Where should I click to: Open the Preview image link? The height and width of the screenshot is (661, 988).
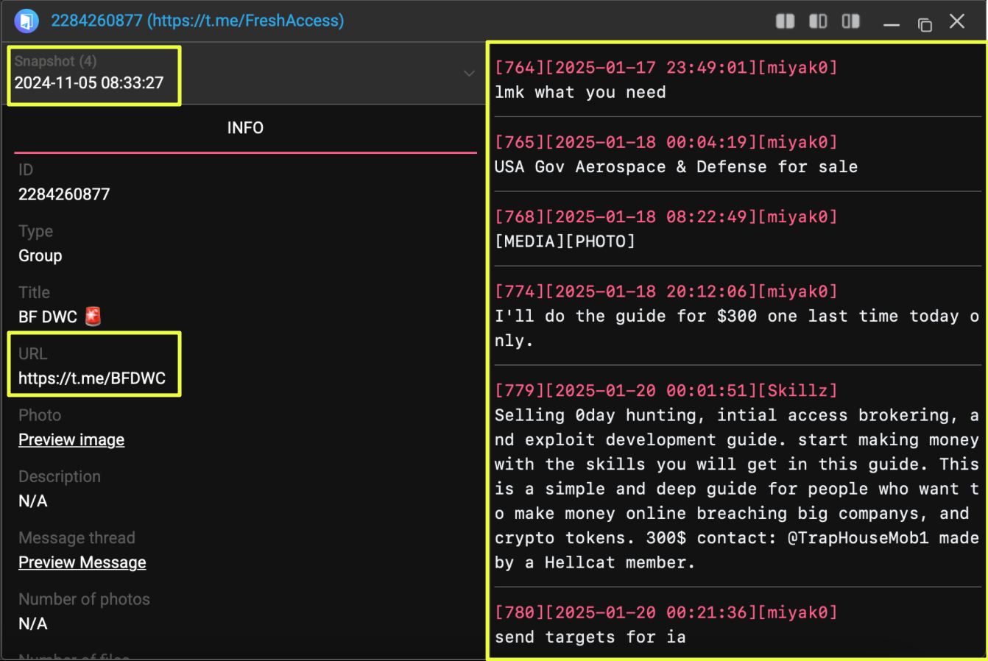click(71, 439)
